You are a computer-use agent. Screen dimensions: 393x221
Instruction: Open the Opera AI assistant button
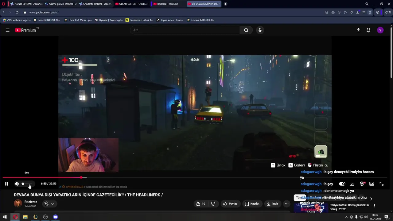coord(388,12)
